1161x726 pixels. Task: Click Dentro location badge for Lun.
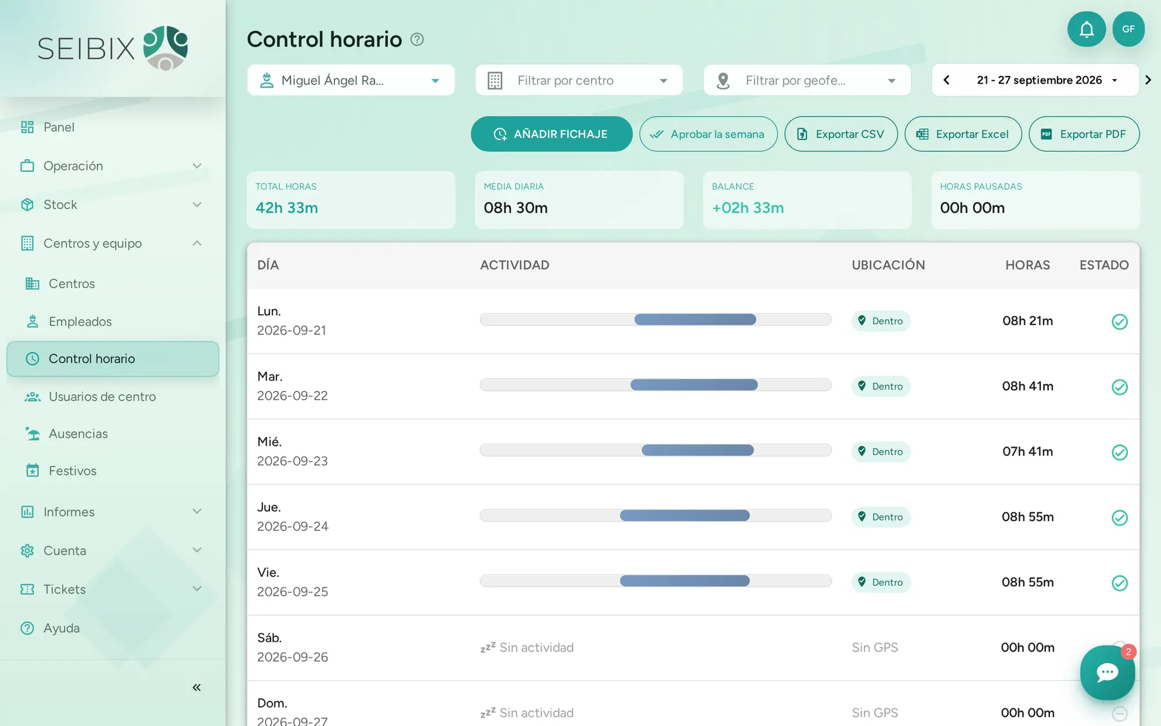881,321
